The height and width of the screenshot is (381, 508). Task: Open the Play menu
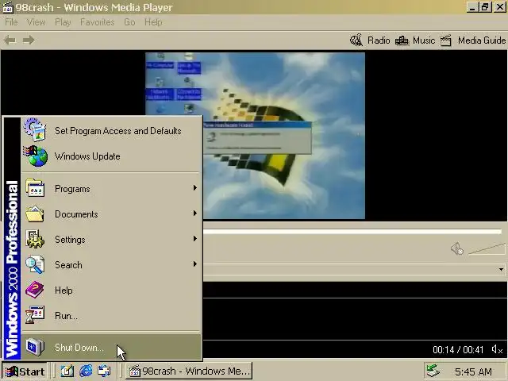point(63,22)
